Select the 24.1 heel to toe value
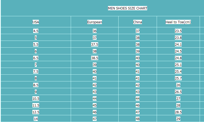Screen dimensions: 204x122 pyautogui.click(x=178, y=45)
